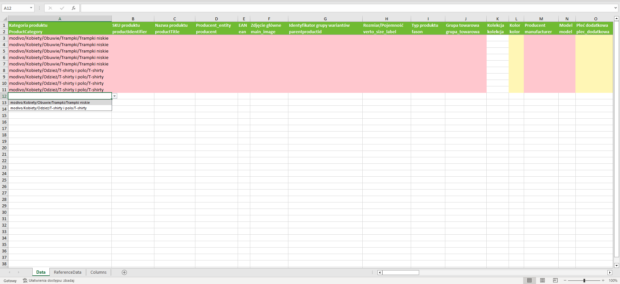
Task: Open the Name Box dropdown arrow
Action: (x=31, y=8)
